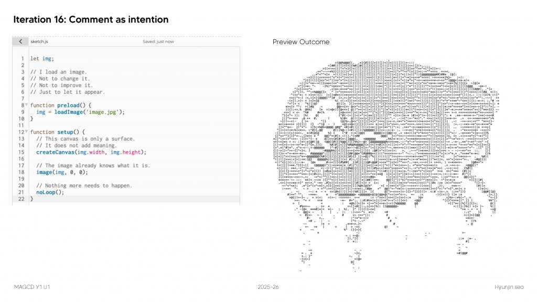Collapse the preload function fold arrow
The image size is (537, 302).
26,105
